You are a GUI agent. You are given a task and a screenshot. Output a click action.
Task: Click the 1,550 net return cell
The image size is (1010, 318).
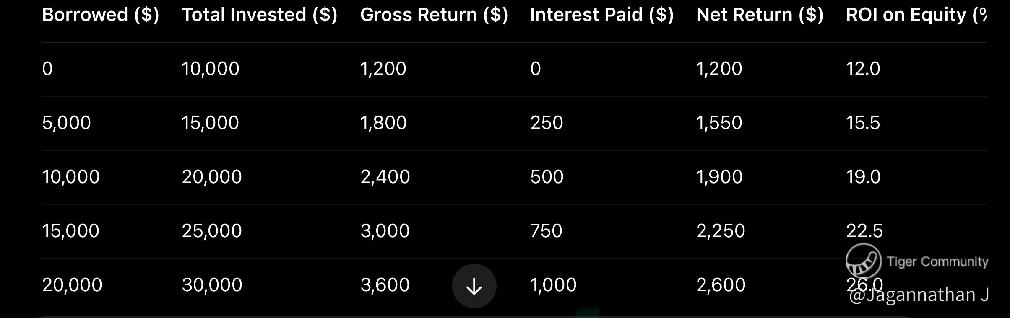click(x=719, y=123)
